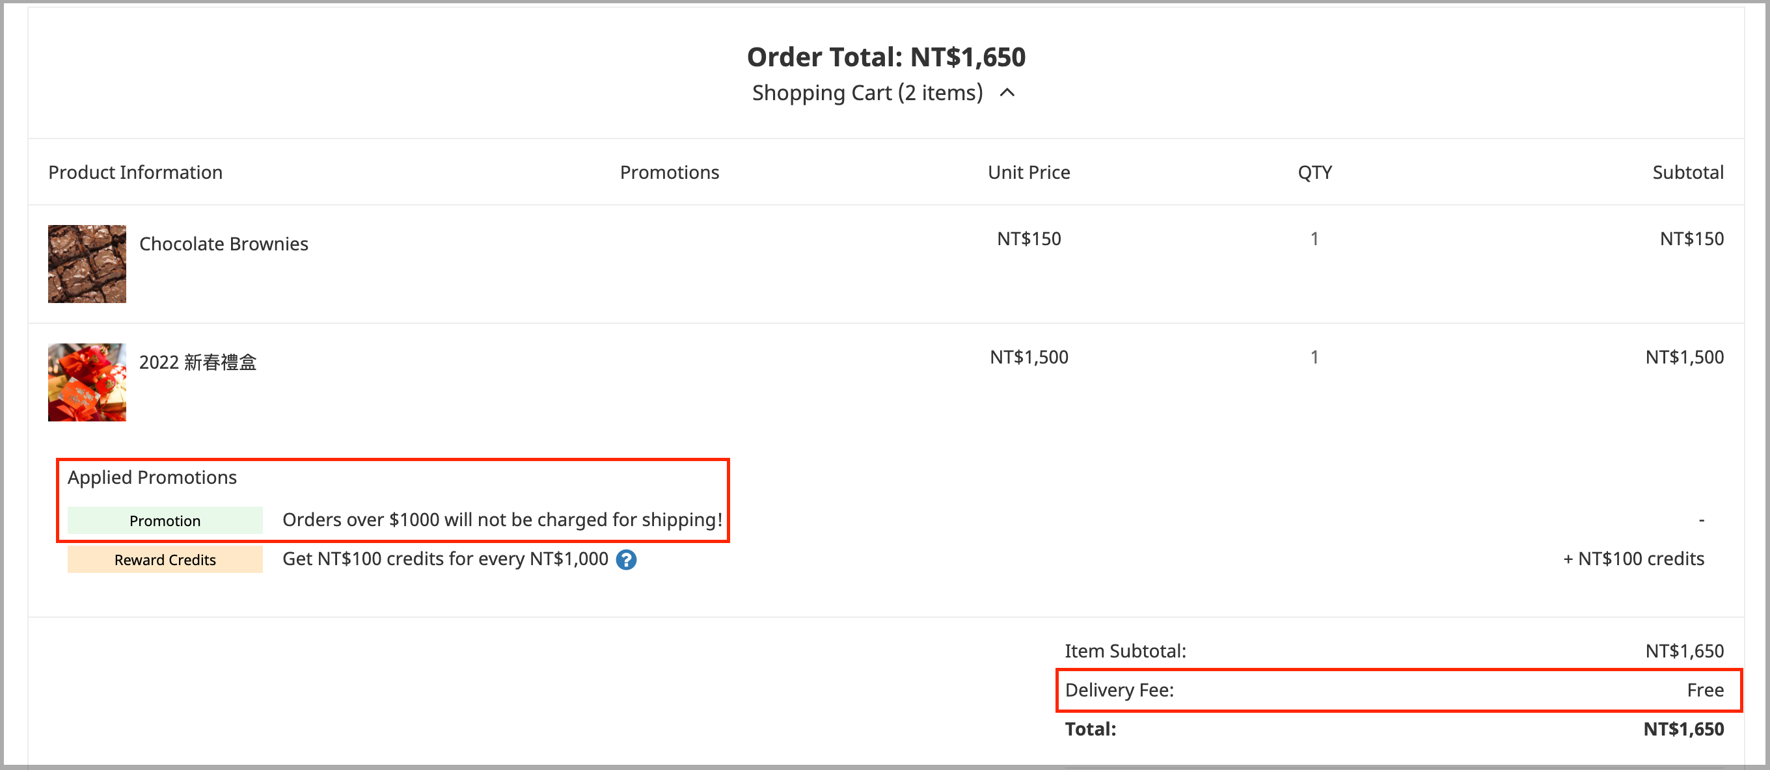Click the QTY column header
Viewport: 1770px width, 770px height.
[x=1314, y=172]
